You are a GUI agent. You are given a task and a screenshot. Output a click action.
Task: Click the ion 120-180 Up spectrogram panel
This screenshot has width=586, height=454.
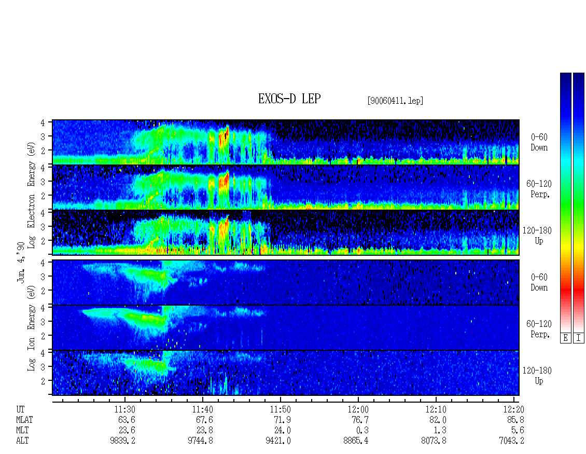286,373
